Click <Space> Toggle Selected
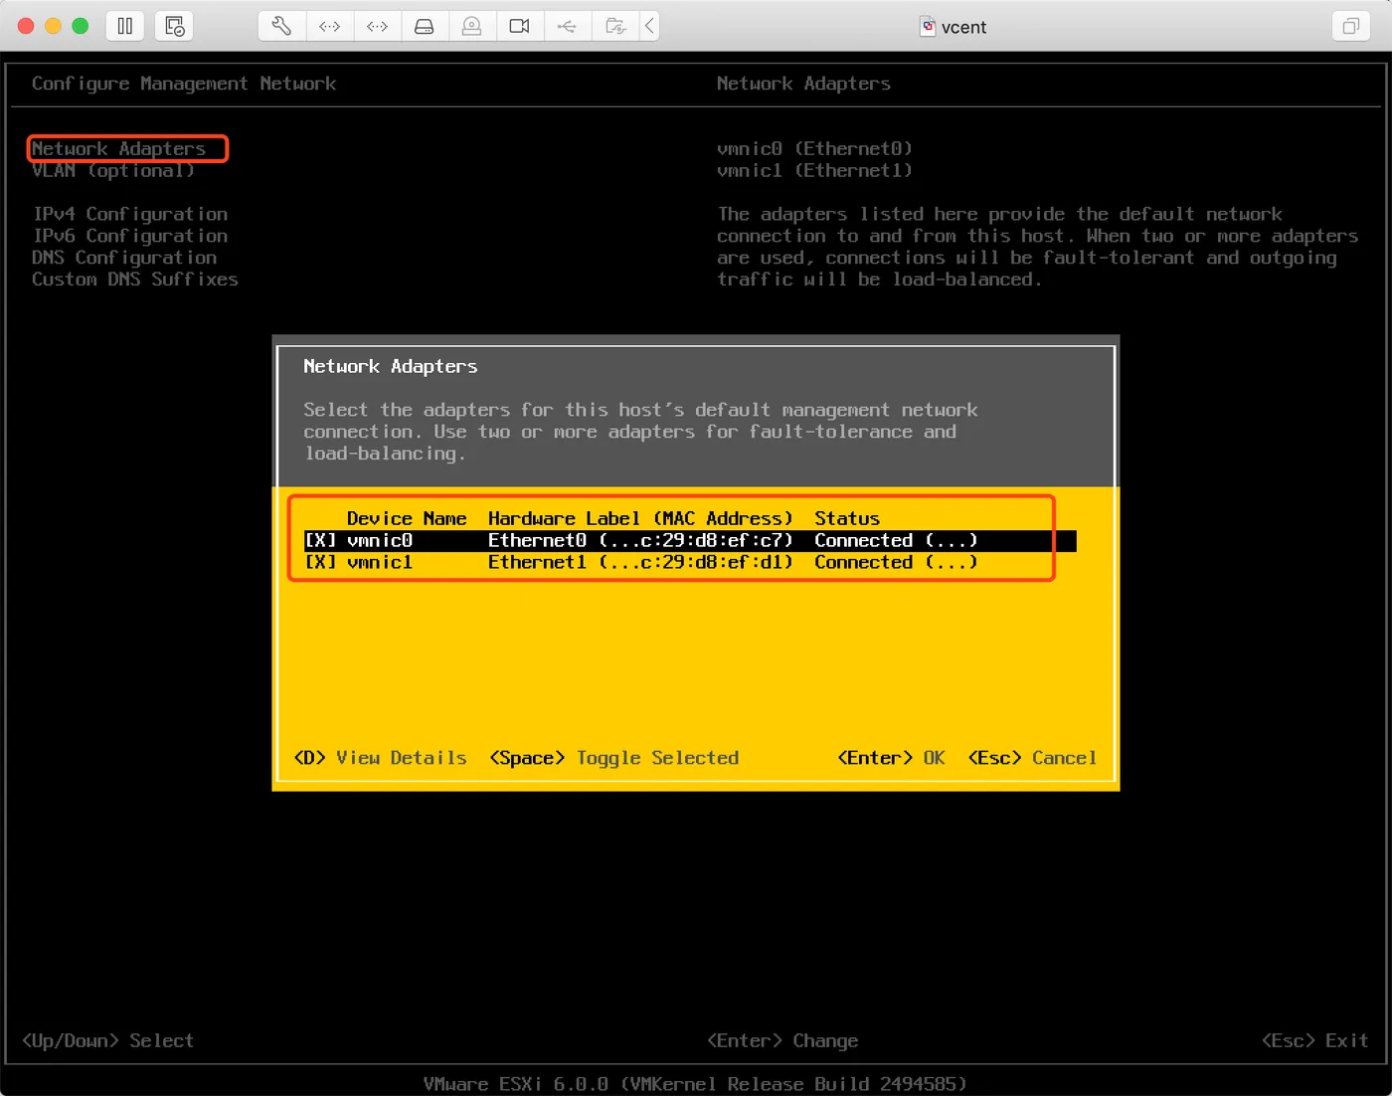Viewport: 1392px width, 1096px height. [614, 758]
